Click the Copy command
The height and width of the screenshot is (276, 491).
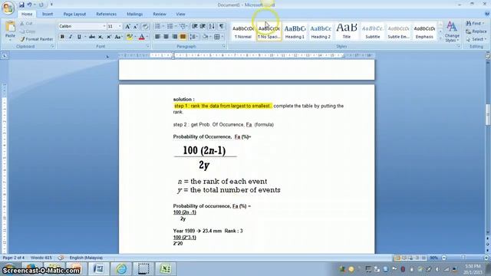(x=28, y=31)
